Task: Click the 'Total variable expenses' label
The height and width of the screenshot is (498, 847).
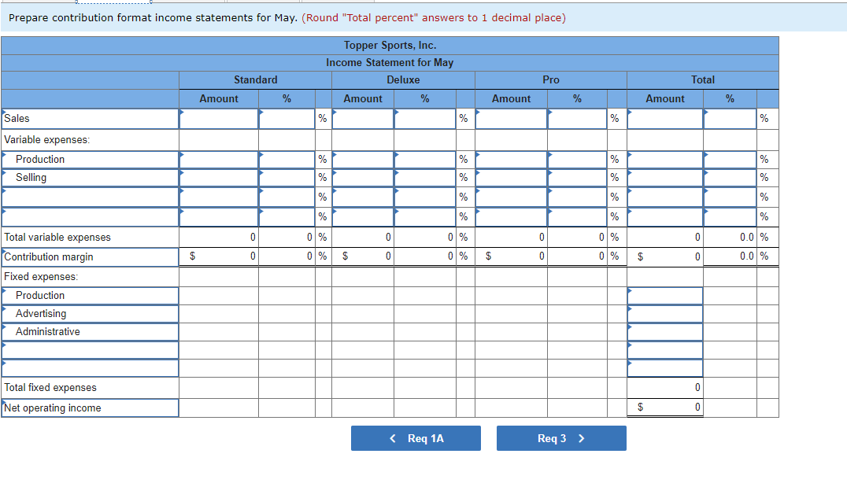Action: point(57,237)
